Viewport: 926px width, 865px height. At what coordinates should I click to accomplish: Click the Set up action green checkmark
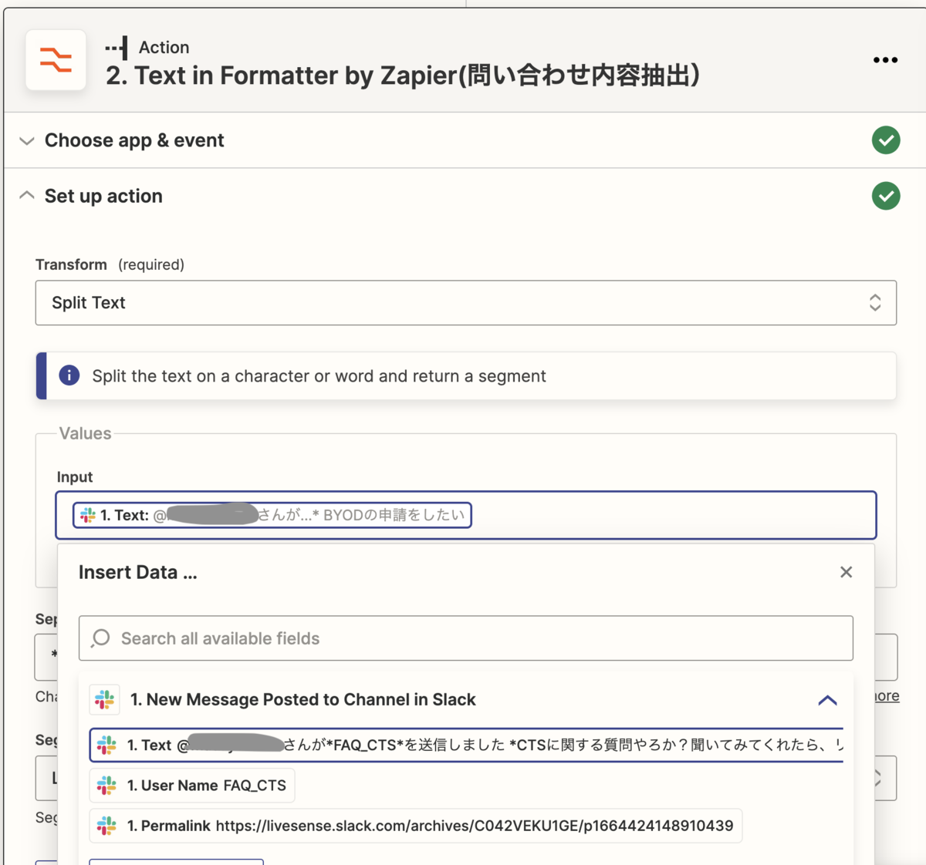tap(886, 196)
